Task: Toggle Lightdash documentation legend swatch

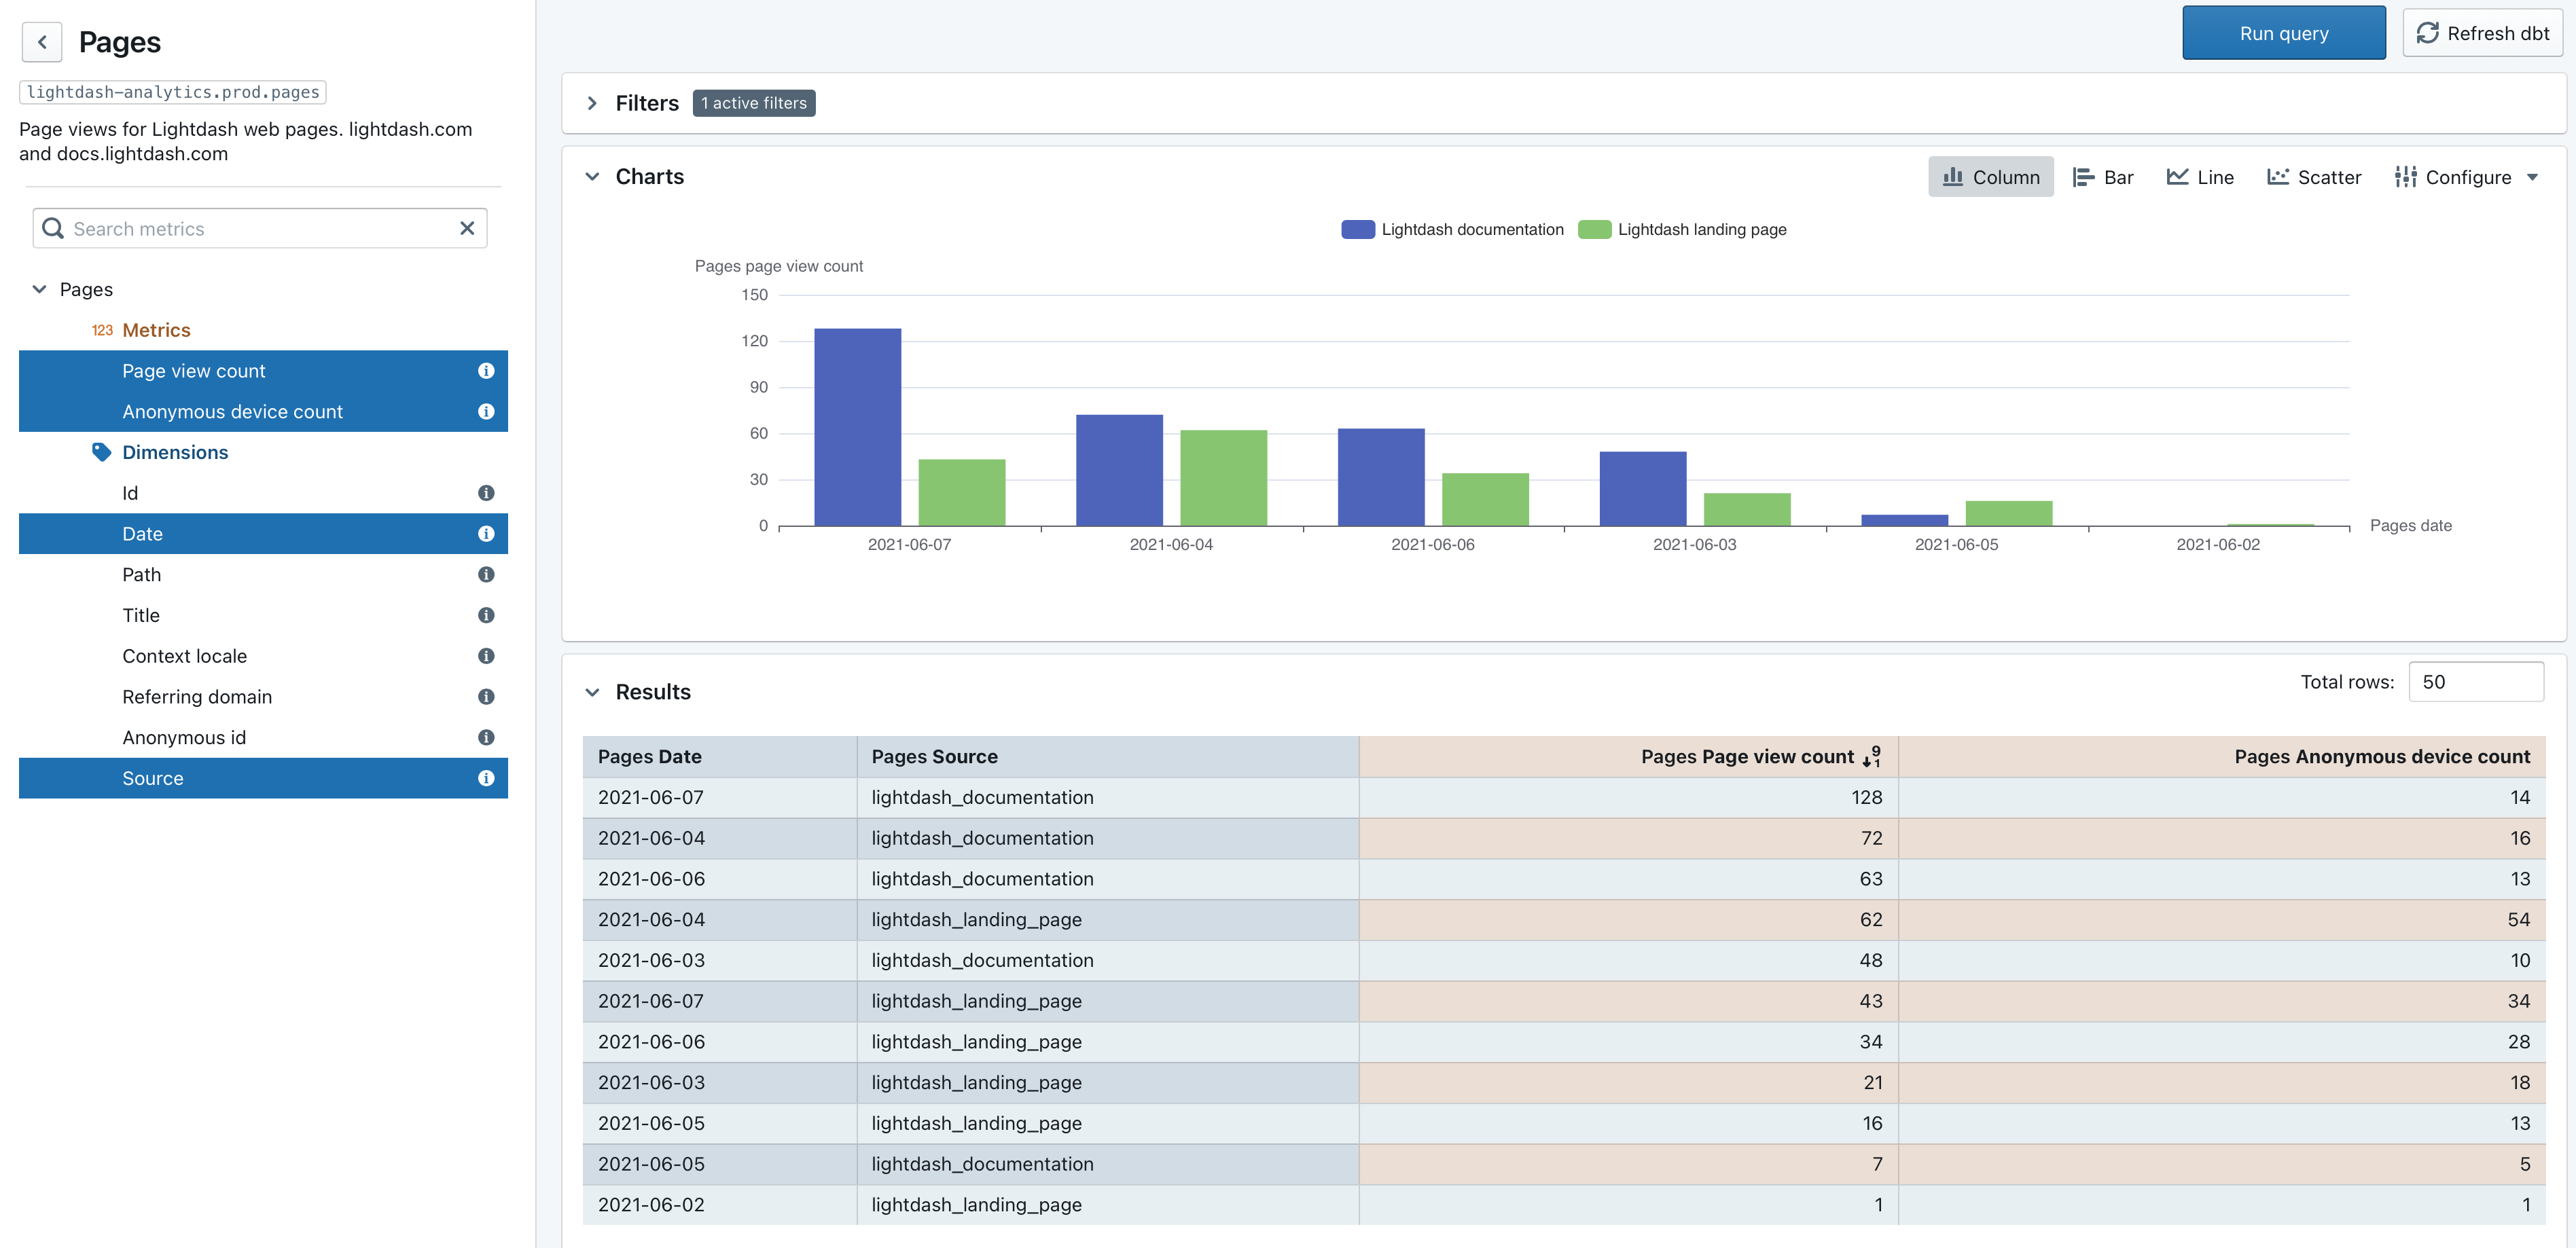Action: pyautogui.click(x=1358, y=229)
